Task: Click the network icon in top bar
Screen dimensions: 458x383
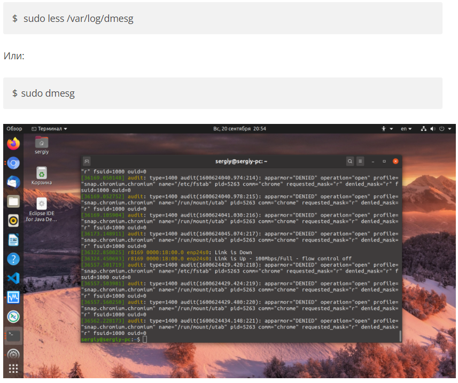Action: [x=424, y=129]
